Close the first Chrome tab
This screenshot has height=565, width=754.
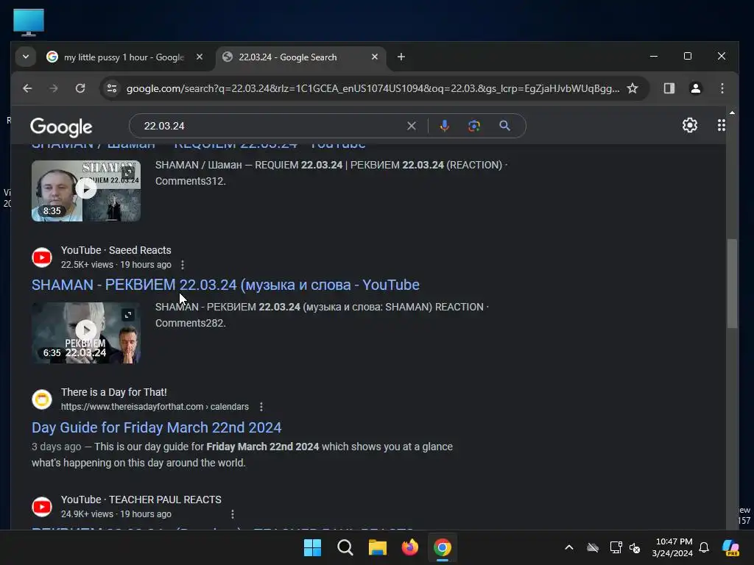[199, 57]
